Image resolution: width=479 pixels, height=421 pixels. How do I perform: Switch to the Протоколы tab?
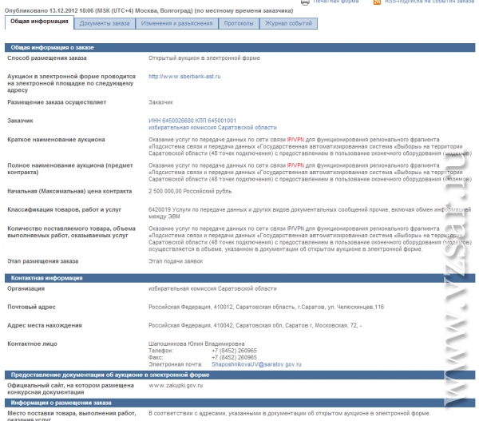pos(239,23)
